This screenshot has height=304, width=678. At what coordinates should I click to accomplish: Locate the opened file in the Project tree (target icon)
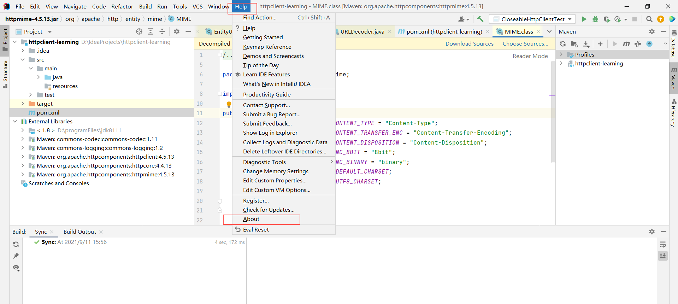click(139, 31)
